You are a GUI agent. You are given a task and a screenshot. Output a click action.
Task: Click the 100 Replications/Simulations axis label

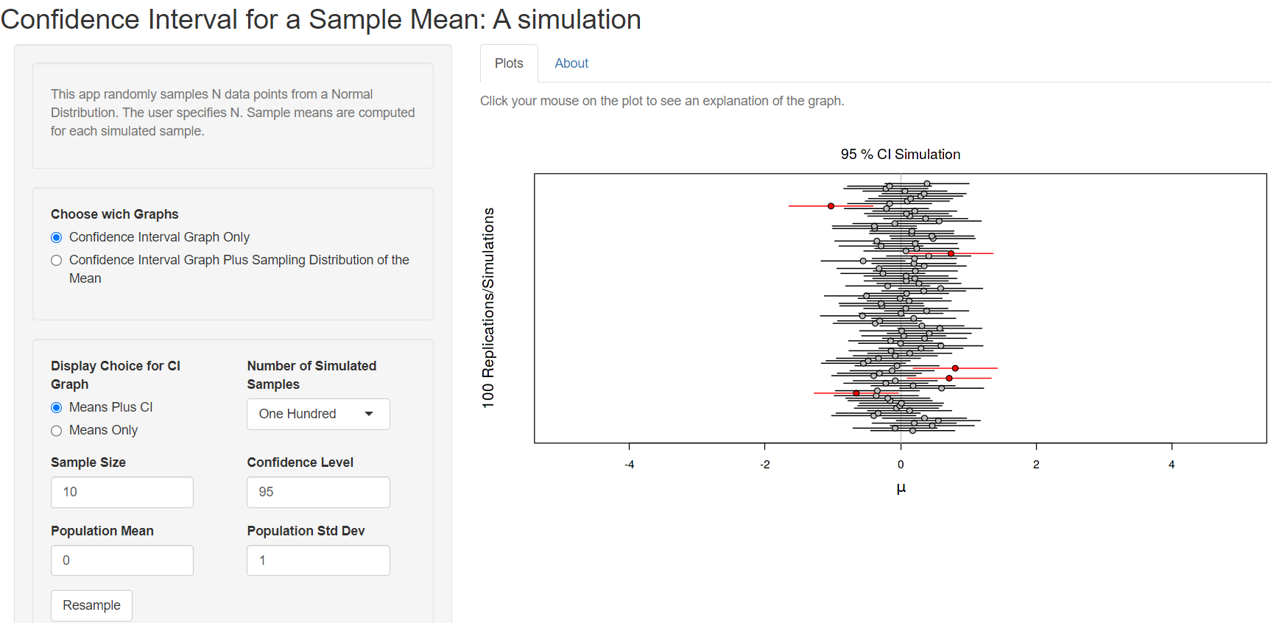coord(488,308)
